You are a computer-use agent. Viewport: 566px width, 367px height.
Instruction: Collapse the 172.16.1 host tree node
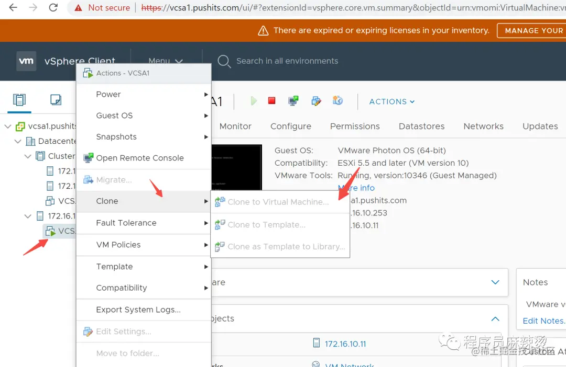point(28,216)
